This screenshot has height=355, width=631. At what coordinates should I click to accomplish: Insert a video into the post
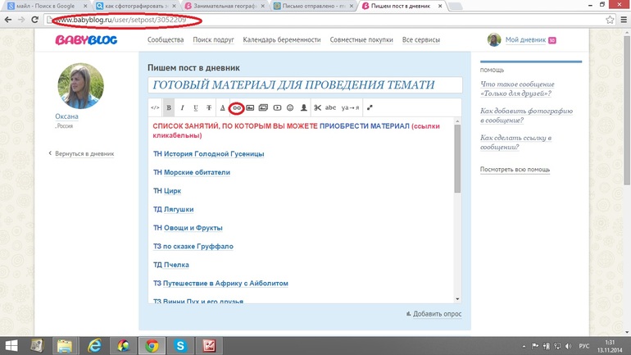(277, 108)
